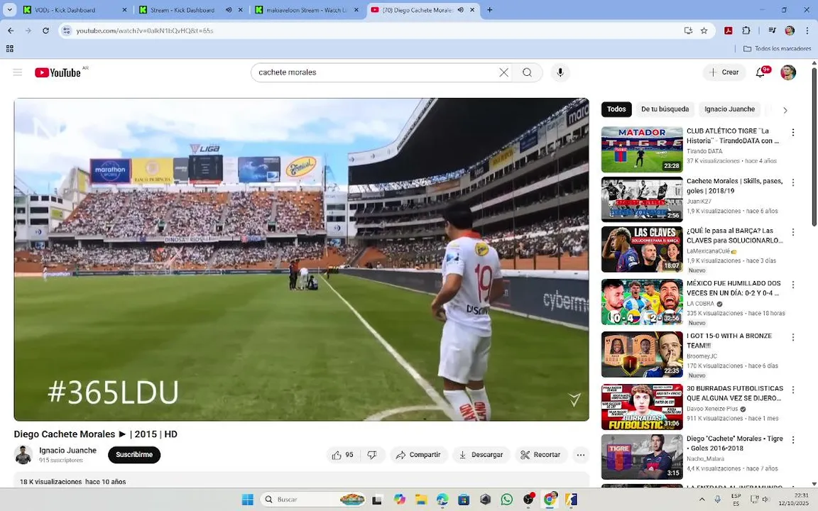Open options for Tigre Goles 2016-2018 video
The height and width of the screenshot is (511, 818).
793,440
